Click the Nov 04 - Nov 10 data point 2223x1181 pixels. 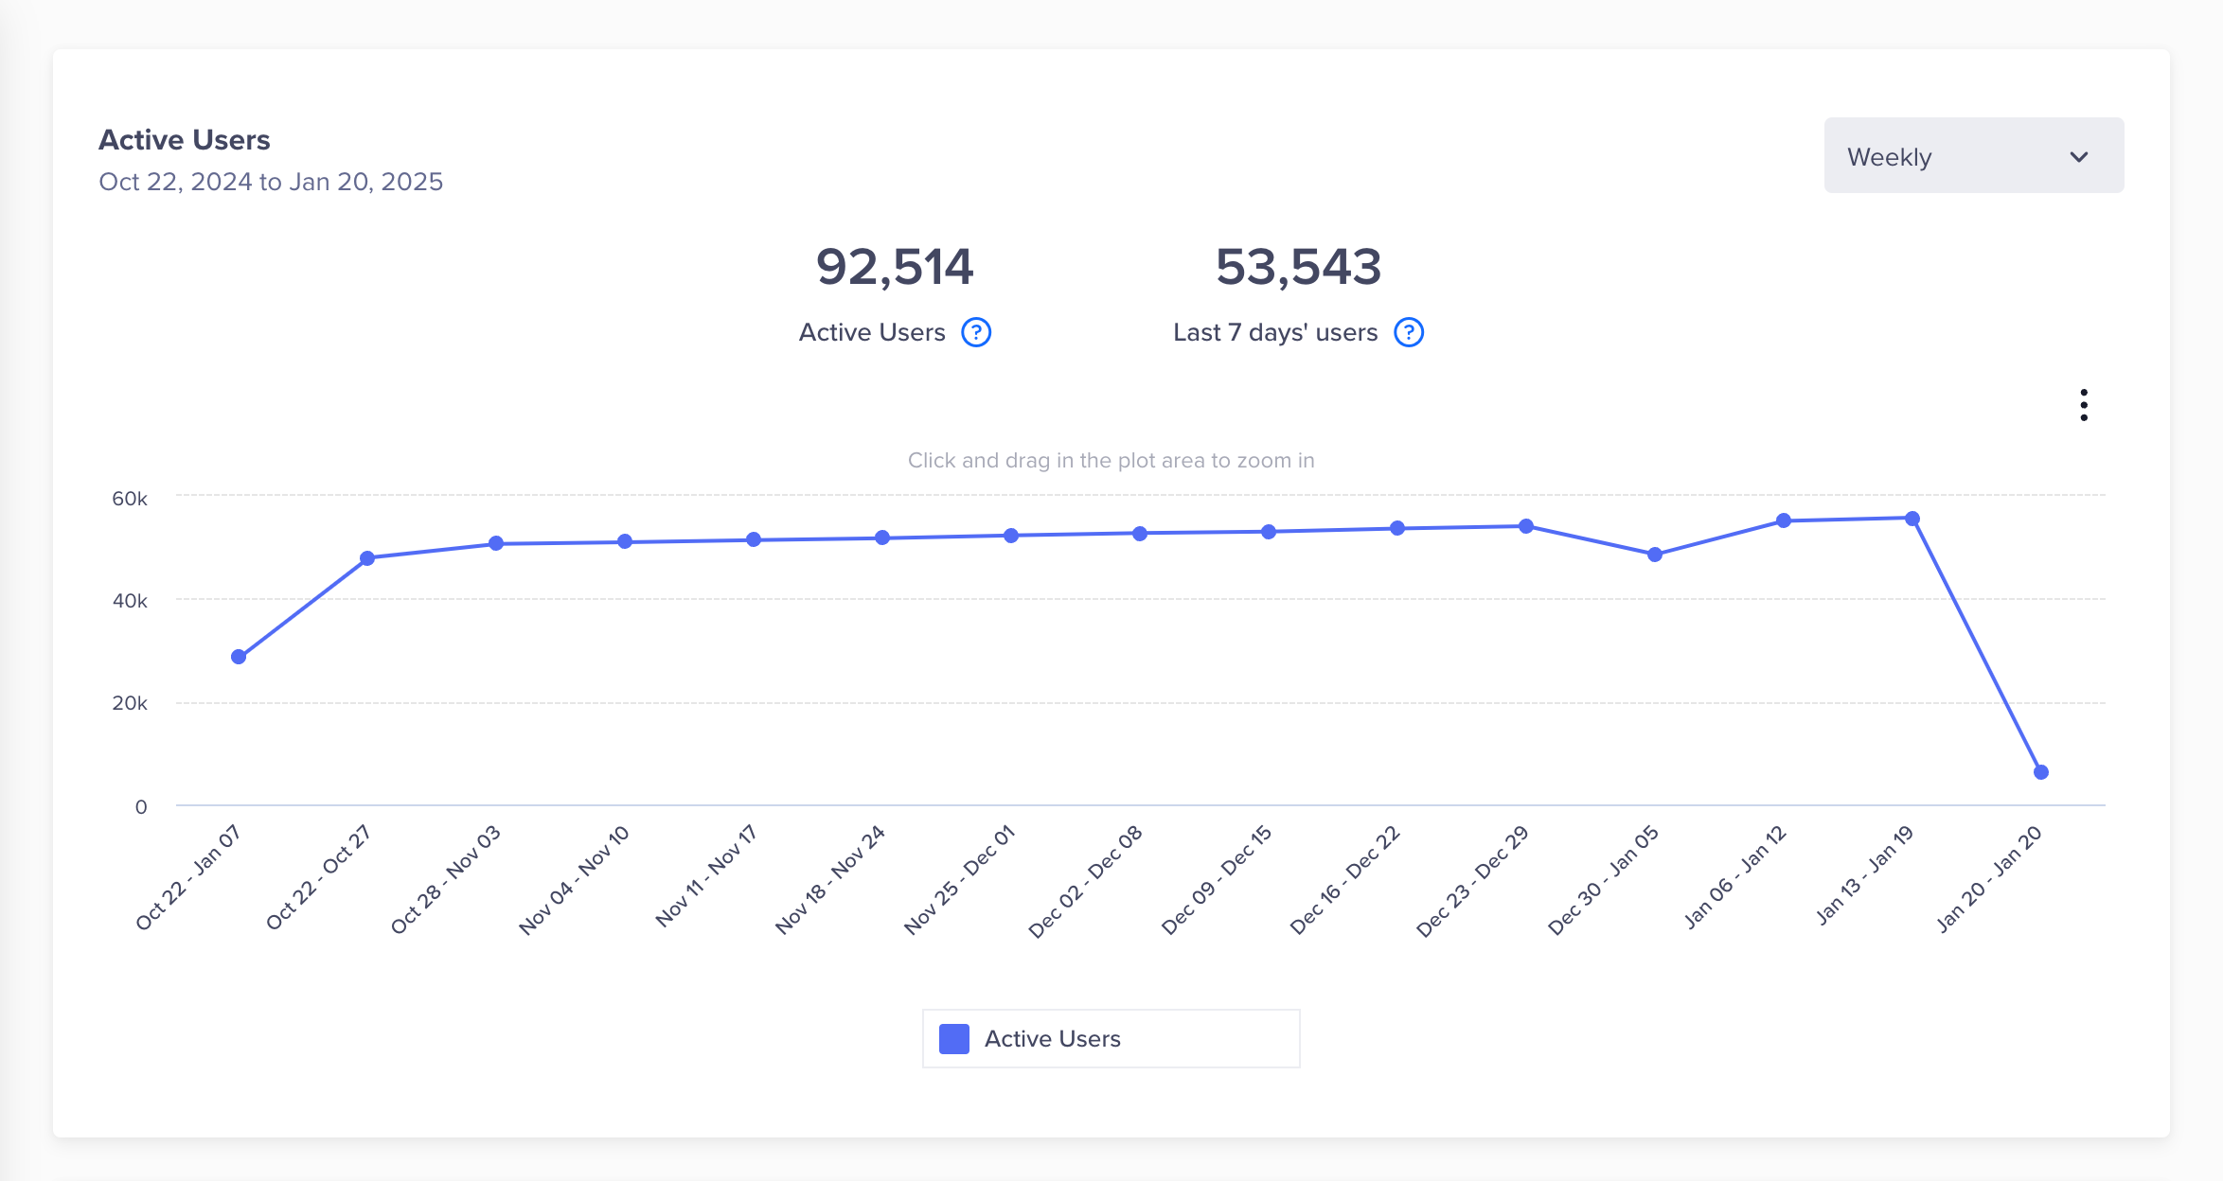point(625,541)
